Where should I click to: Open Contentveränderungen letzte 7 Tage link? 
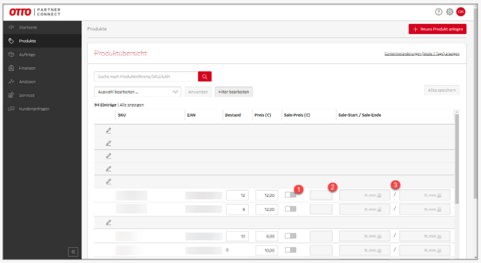click(422, 53)
